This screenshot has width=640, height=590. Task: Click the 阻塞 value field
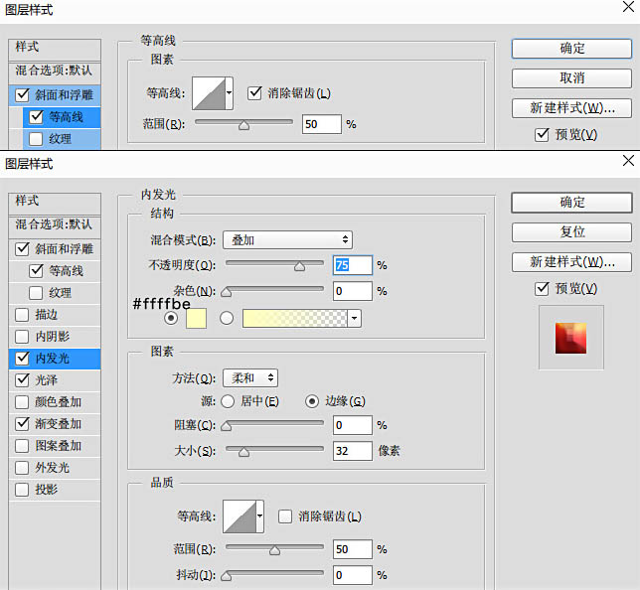click(353, 425)
